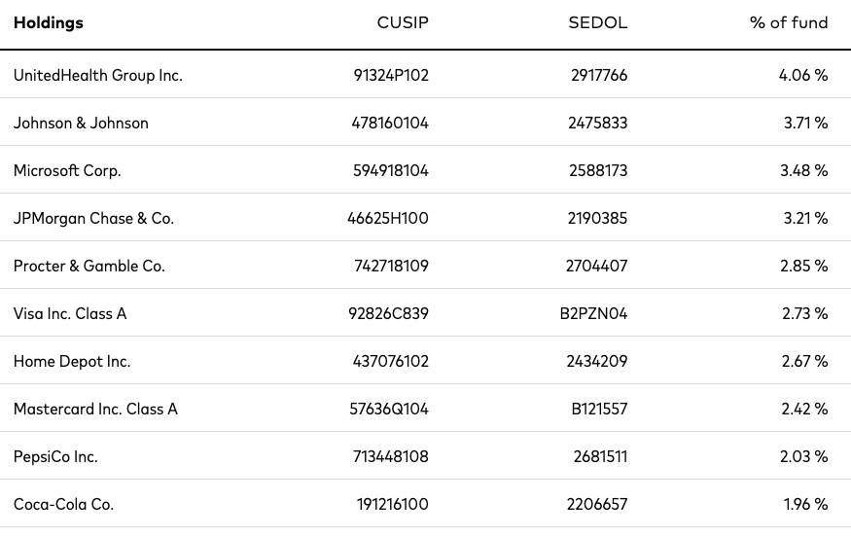Select the Johnson & Johnson holding

pos(81,123)
